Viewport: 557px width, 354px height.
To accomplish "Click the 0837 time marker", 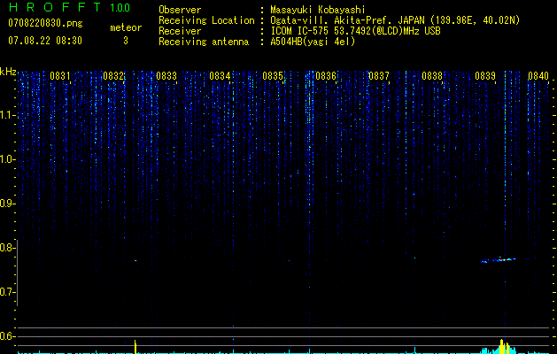I will coord(379,76).
